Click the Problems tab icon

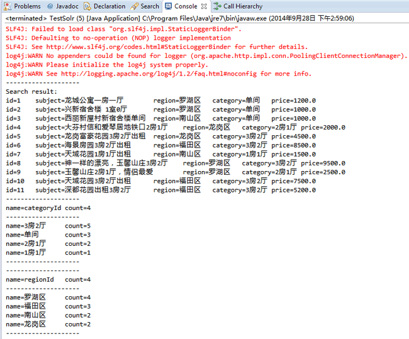click(x=8, y=6)
